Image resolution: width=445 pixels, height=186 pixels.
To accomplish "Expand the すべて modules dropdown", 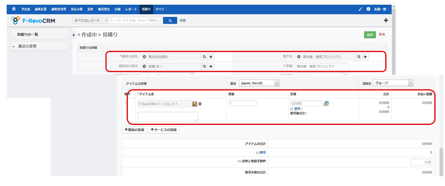I will [x=161, y=9].
